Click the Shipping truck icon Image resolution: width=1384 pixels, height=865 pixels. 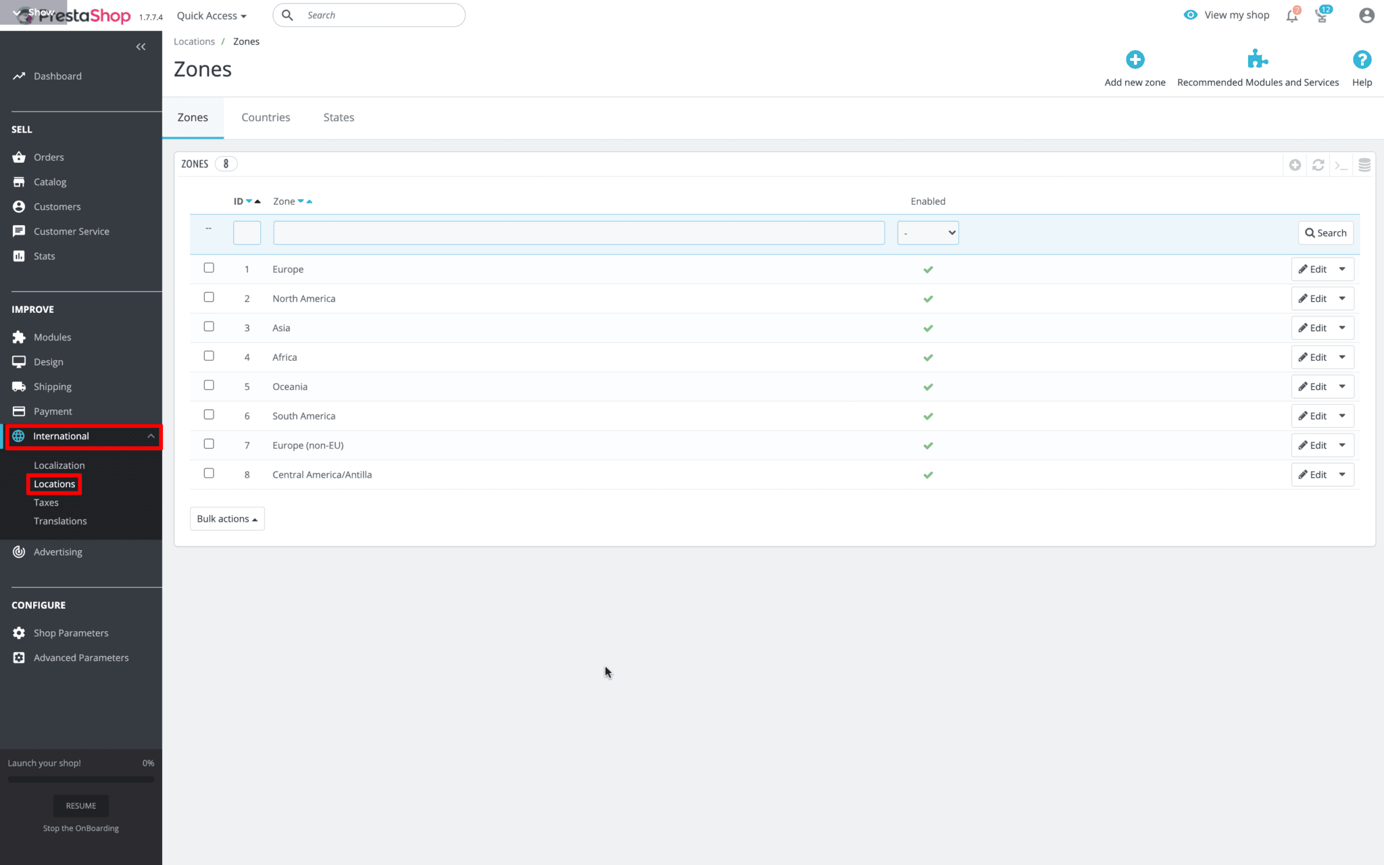click(19, 387)
